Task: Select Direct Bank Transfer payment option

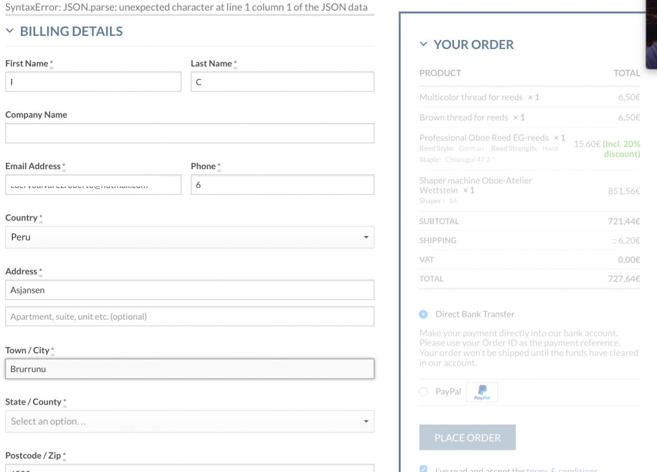Action: [x=423, y=314]
